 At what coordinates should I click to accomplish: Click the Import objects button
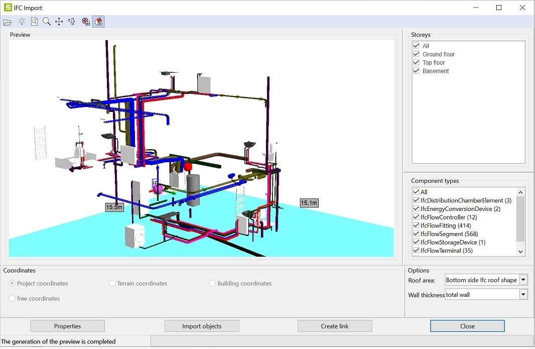click(202, 326)
